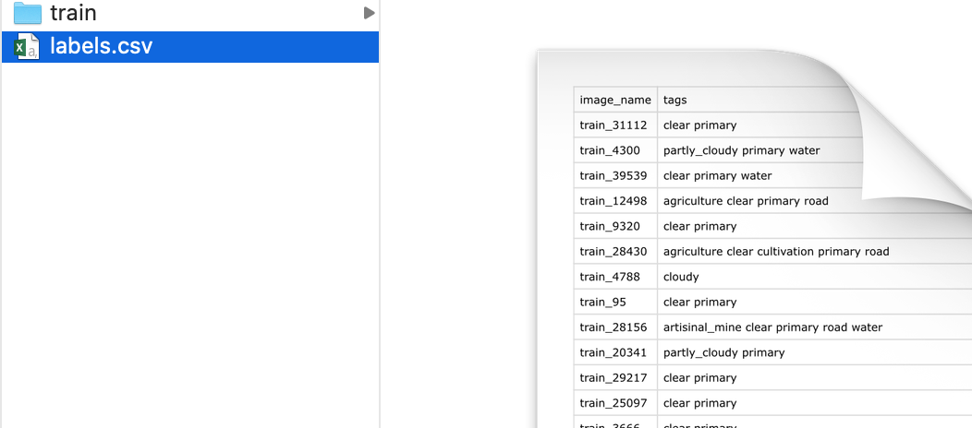The image size is (972, 428).
Task: Click tags cell beside train_95
Action: pyautogui.click(x=815, y=303)
